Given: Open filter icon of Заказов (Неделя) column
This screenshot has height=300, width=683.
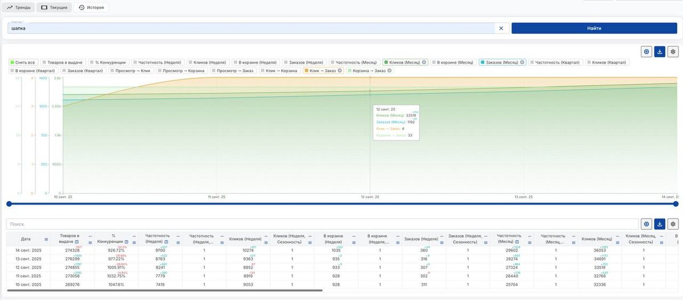Looking at the screenshot, I should tap(441, 243).
